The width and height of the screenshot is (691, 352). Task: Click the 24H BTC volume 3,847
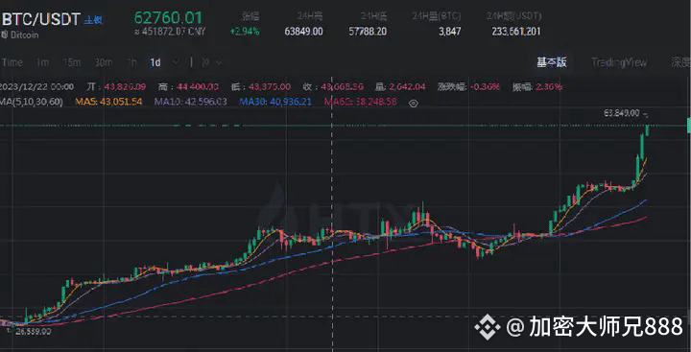(449, 32)
